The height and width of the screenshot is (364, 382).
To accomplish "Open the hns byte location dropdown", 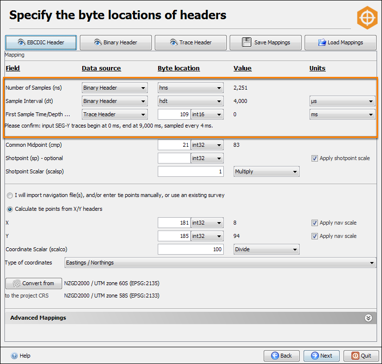I will pos(191,88).
